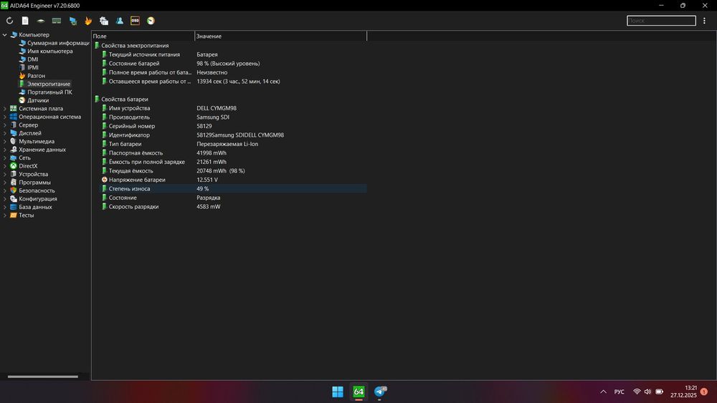The width and height of the screenshot is (717, 403).
Task: Expand the Операционная система node
Action: click(x=4, y=117)
